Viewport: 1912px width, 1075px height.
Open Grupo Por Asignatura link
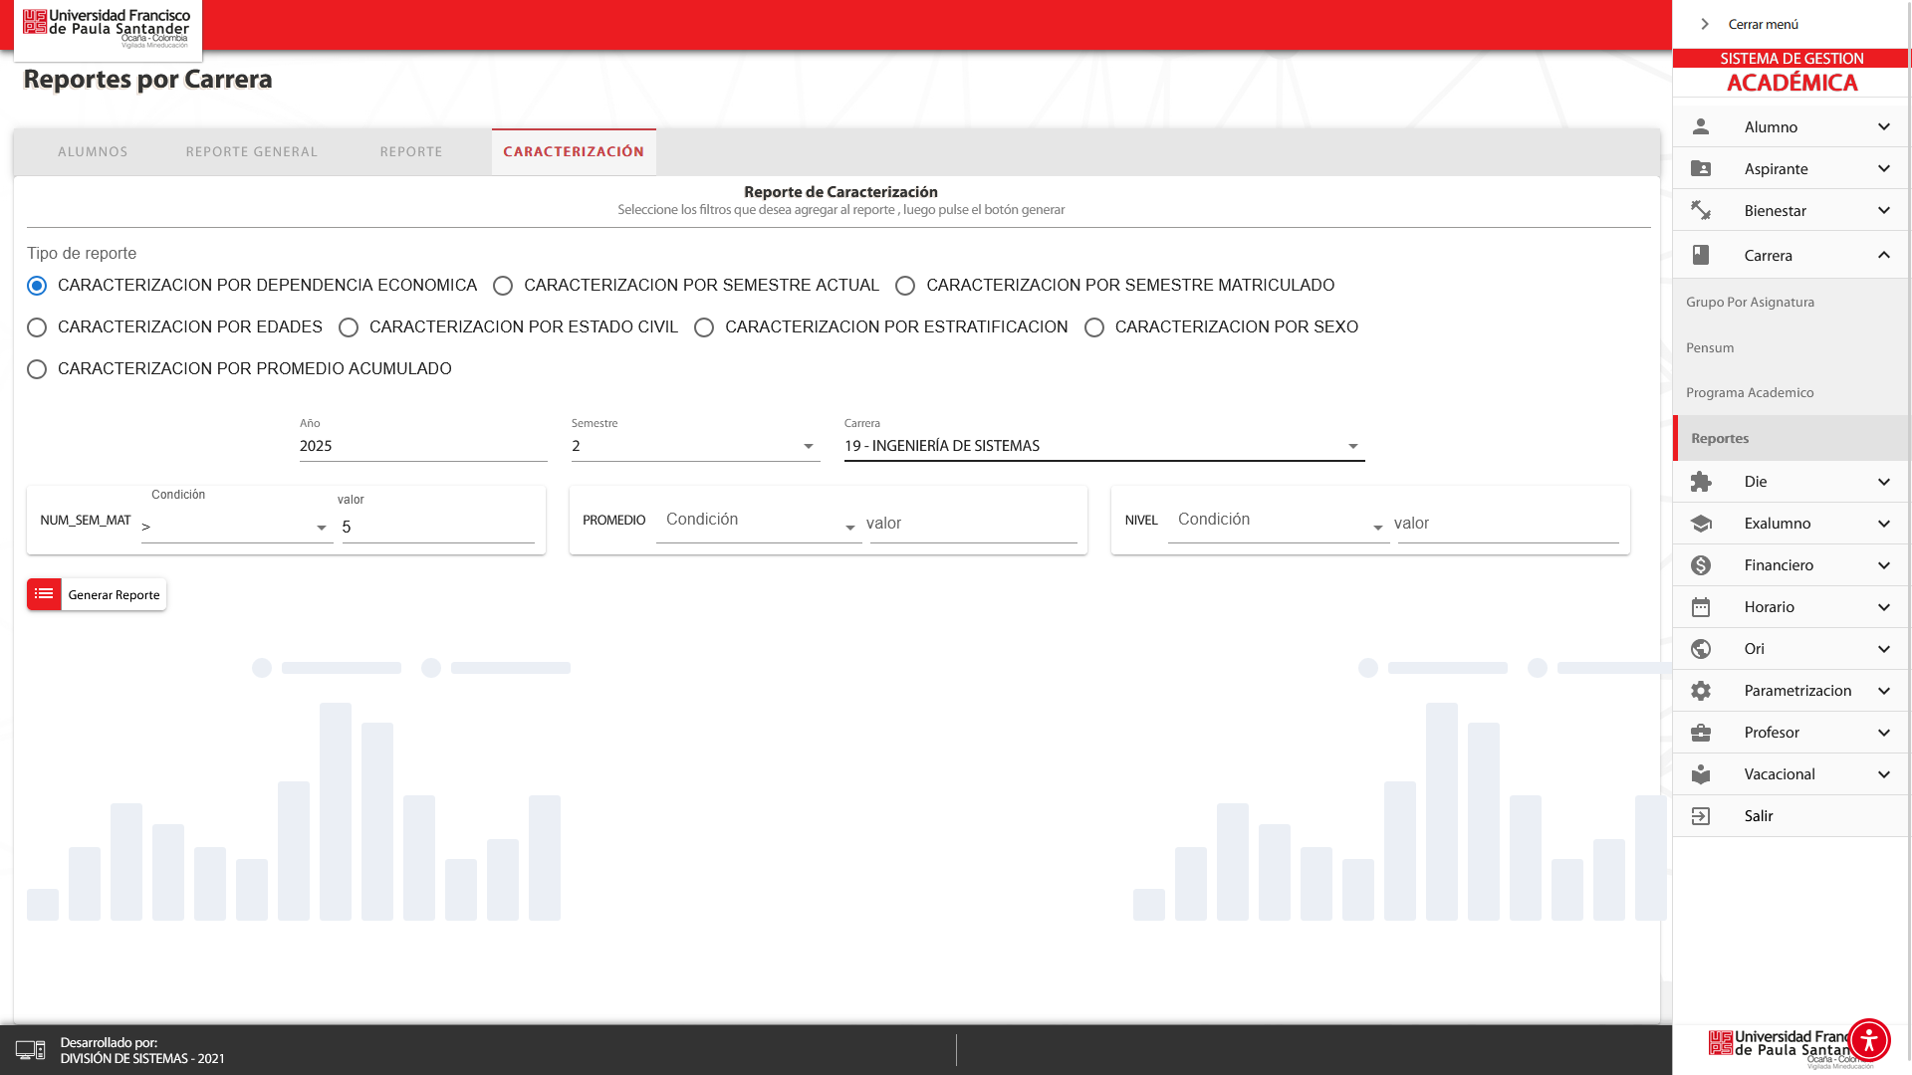pos(1750,303)
